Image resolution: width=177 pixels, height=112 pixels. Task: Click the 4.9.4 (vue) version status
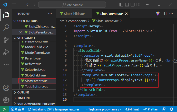[x=132, y=109]
